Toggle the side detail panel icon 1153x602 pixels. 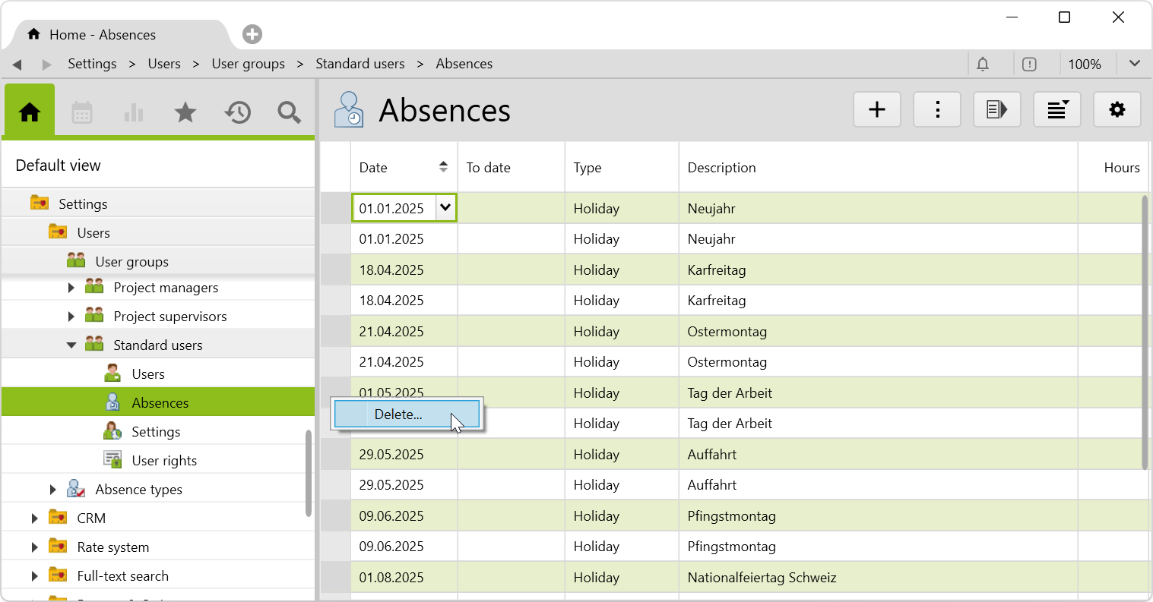tap(996, 110)
